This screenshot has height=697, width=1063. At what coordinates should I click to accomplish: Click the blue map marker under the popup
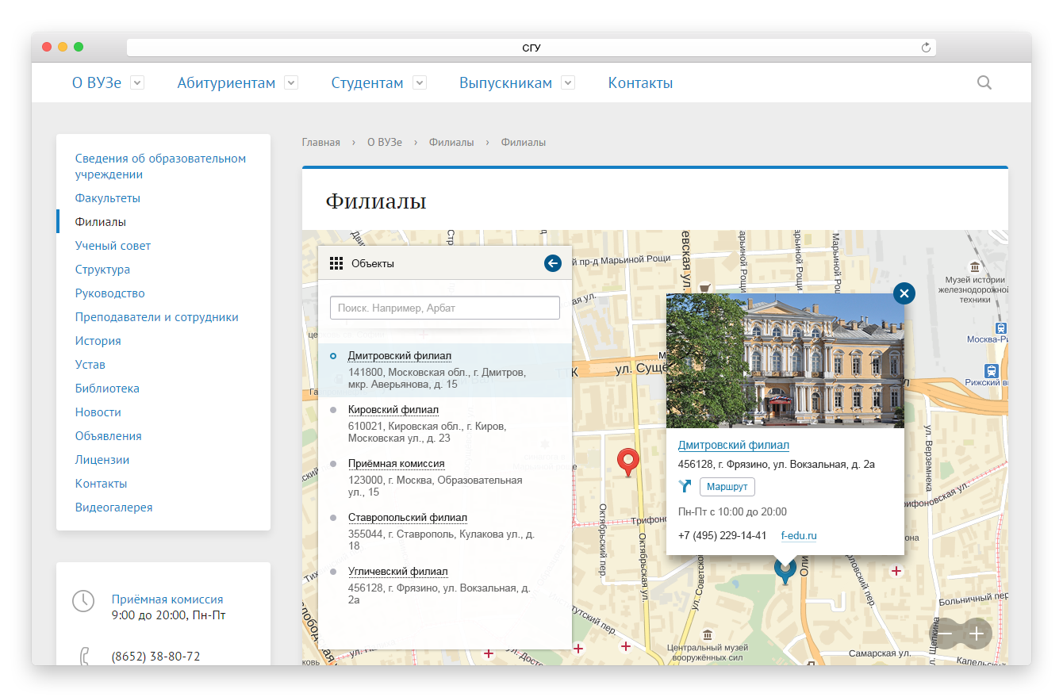pyautogui.click(x=785, y=569)
